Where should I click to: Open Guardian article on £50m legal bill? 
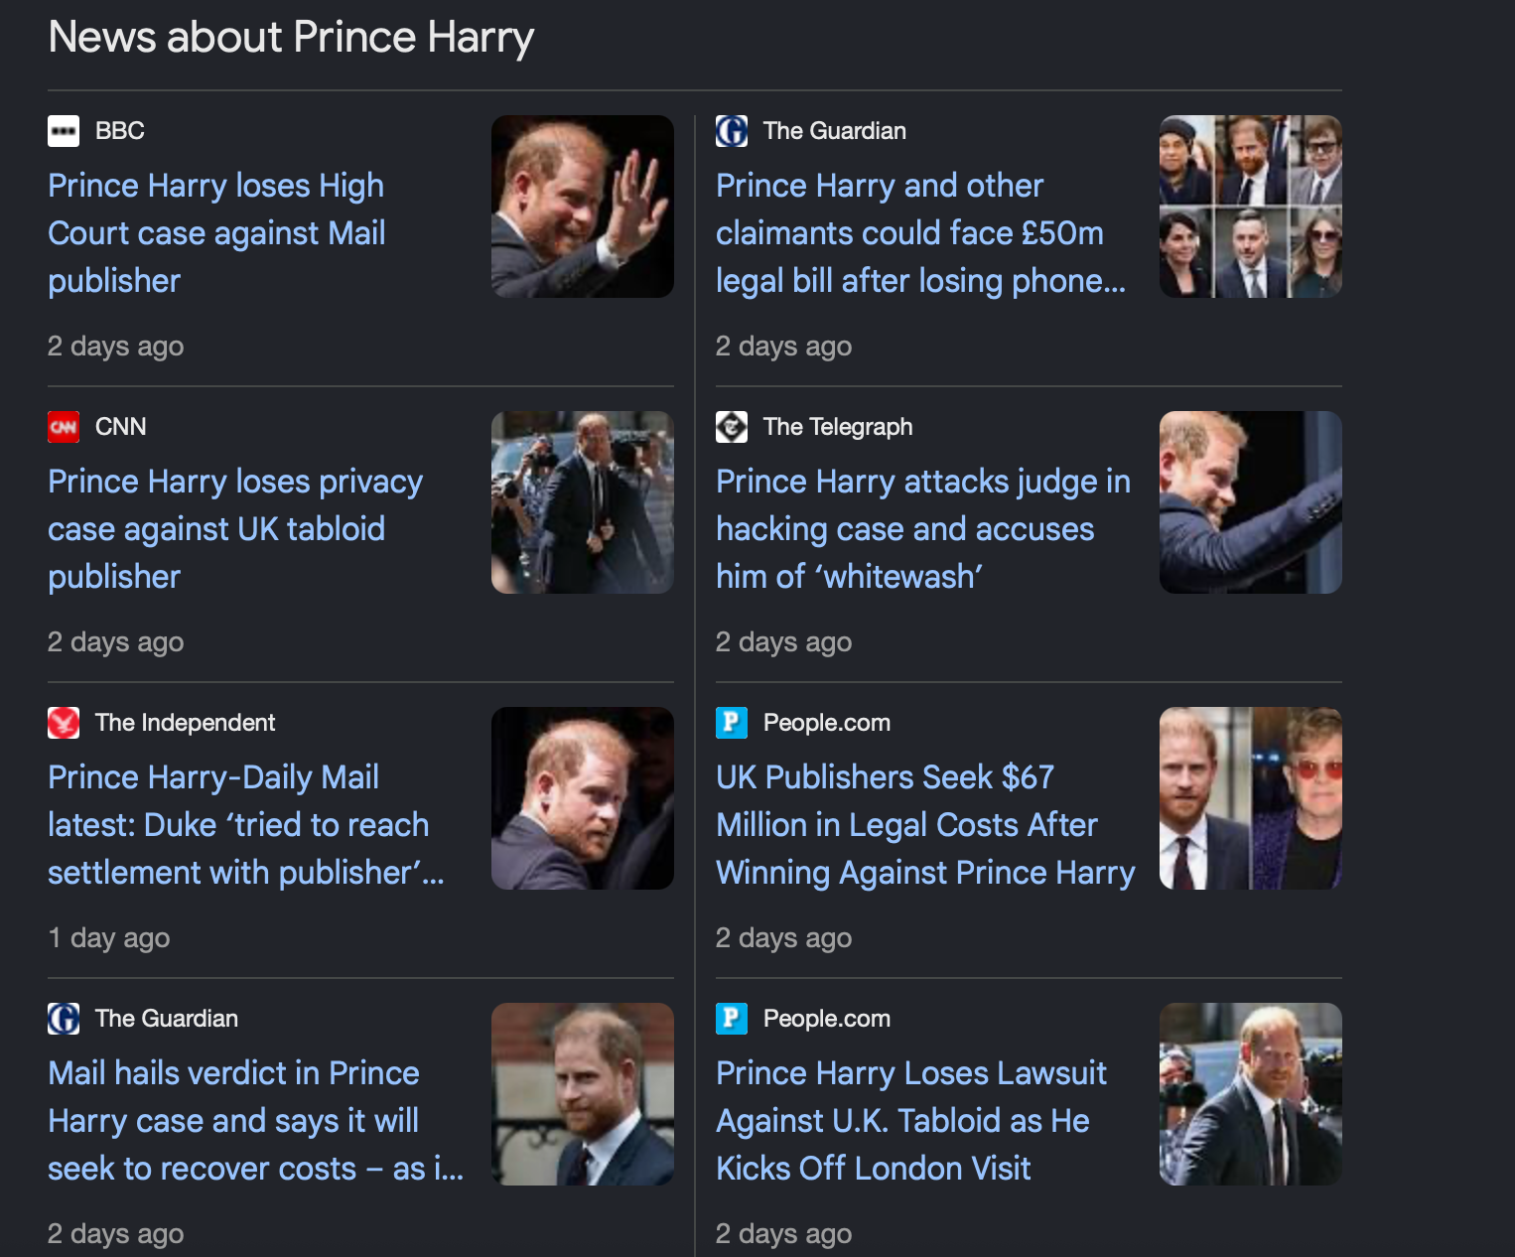(921, 233)
